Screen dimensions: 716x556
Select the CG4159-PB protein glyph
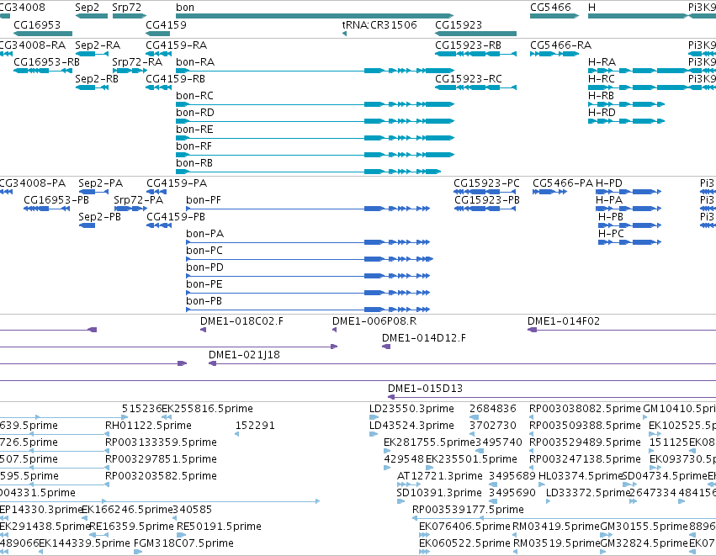pyautogui.click(x=159, y=225)
